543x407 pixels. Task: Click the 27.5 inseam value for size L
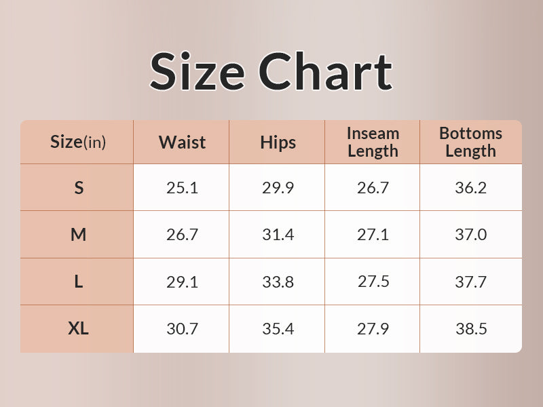[x=373, y=282]
